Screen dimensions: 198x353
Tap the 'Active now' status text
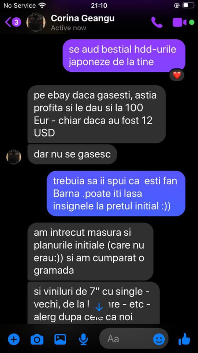[x=69, y=28]
